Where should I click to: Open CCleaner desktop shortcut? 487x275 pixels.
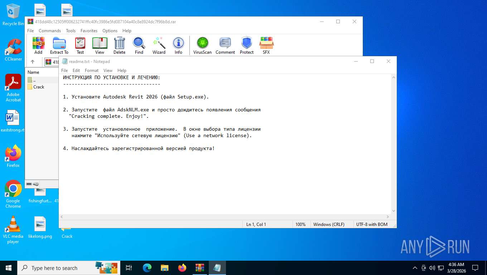[13, 50]
